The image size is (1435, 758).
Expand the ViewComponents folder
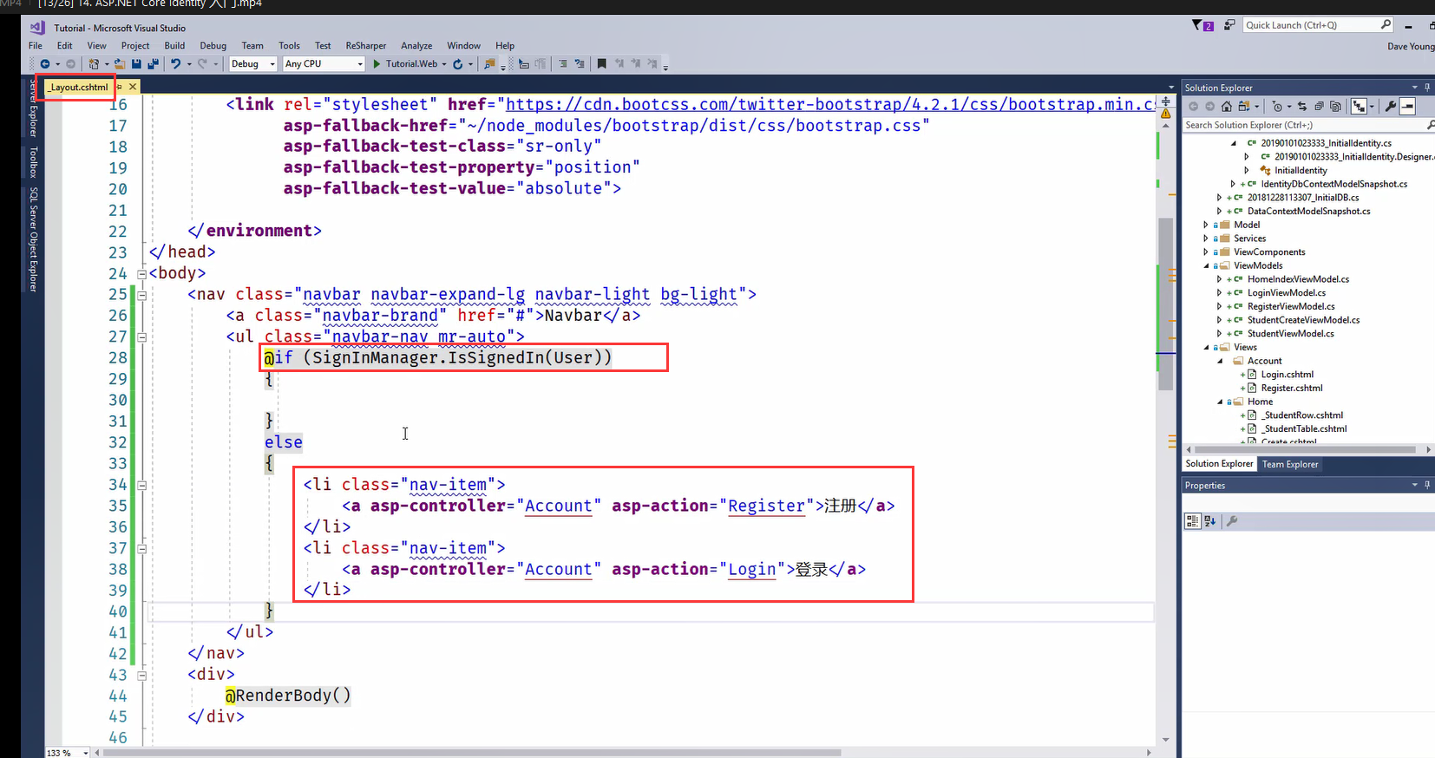1205,252
